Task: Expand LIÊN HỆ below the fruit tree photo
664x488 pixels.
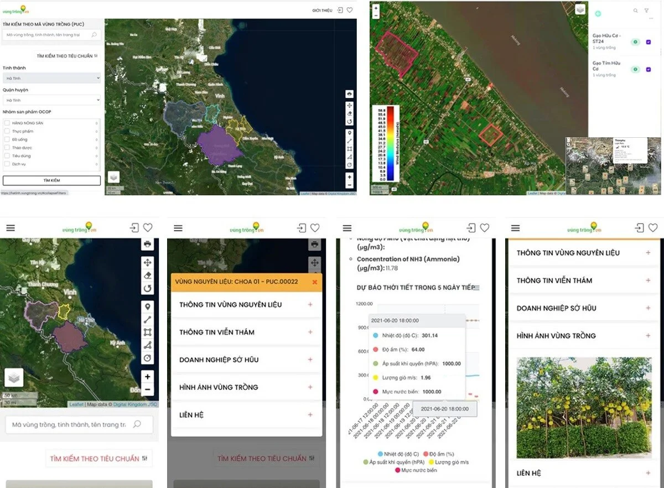Action: [x=584, y=473]
